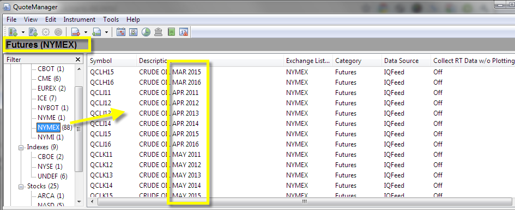Open the Instrument menu

click(80, 20)
